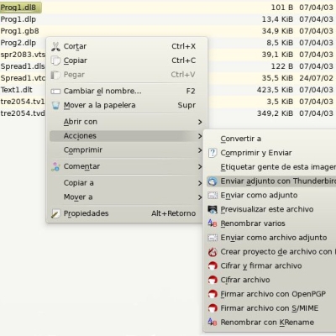Expand the Copiar a submenu arrow
This screenshot has height=336, width=336.
200,183
